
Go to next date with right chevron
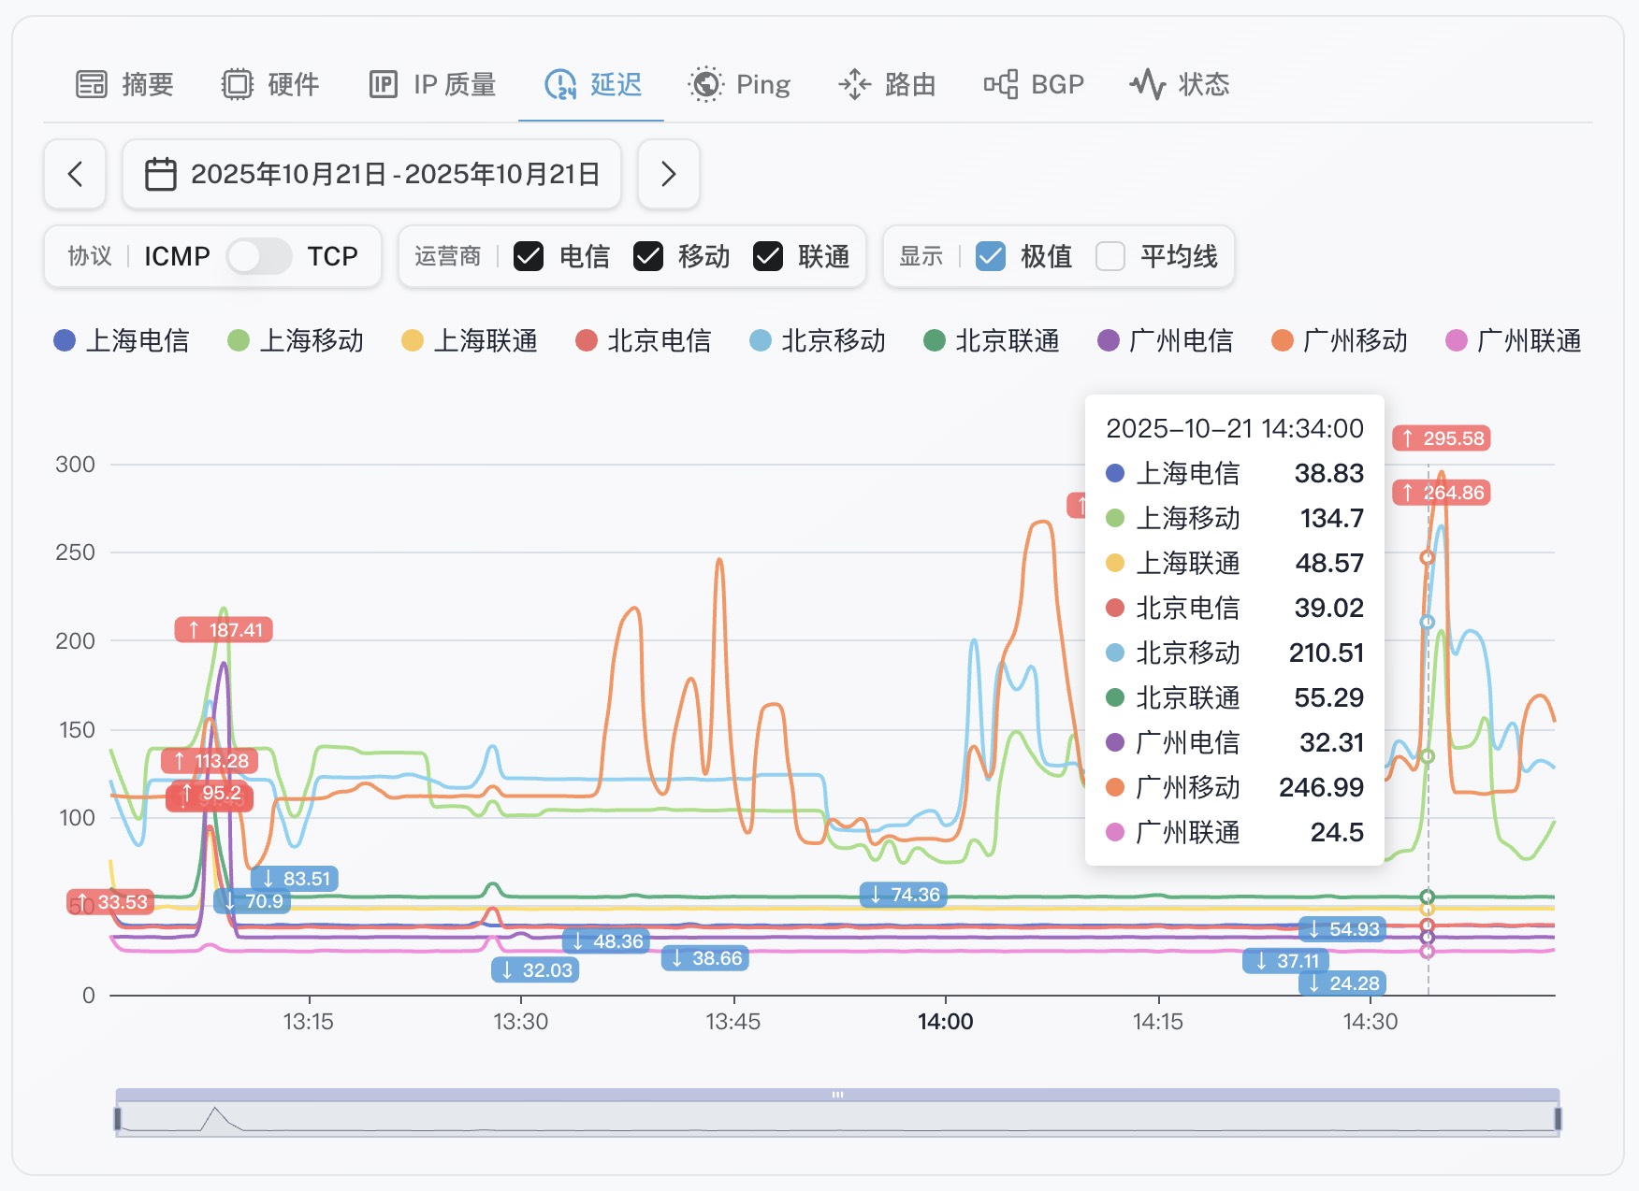point(668,174)
